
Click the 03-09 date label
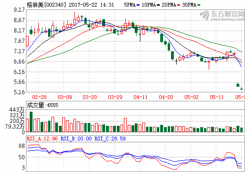pos(65,97)
